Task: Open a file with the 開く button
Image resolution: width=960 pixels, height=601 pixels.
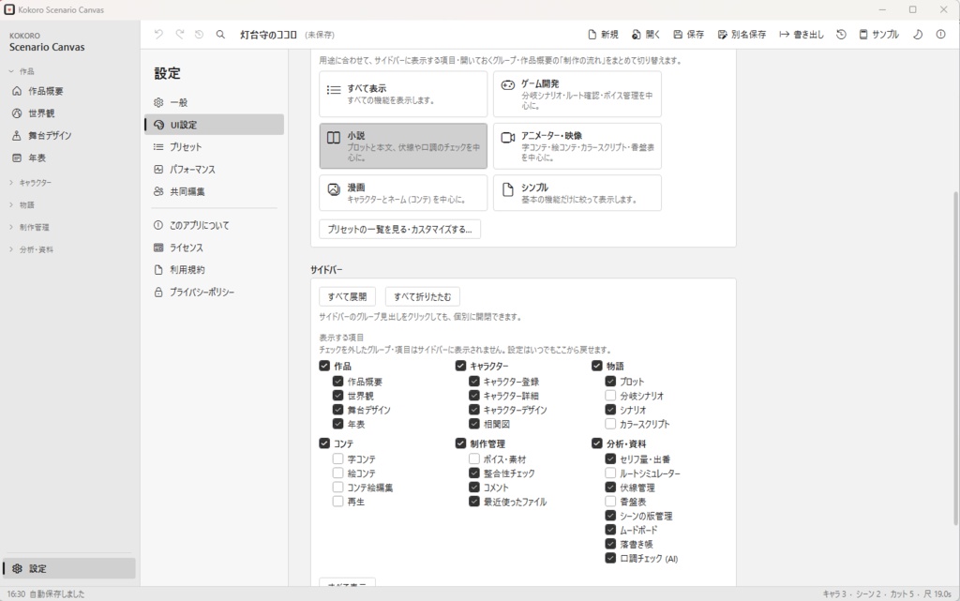Action: coord(646,35)
